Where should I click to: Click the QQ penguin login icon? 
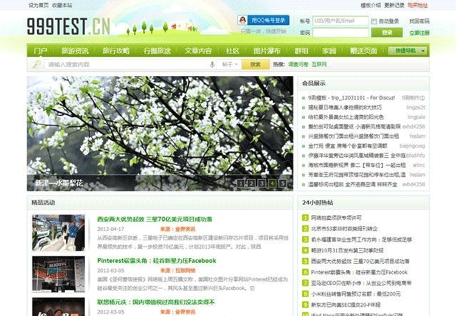242,20
